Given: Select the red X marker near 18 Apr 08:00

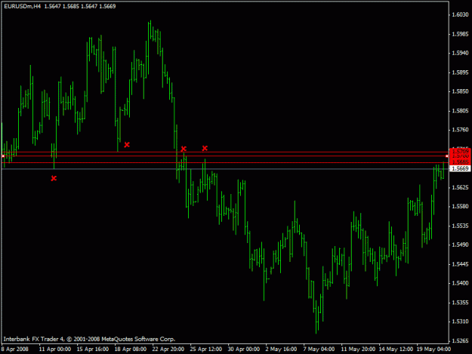Looking at the screenshot, I should (x=127, y=145).
